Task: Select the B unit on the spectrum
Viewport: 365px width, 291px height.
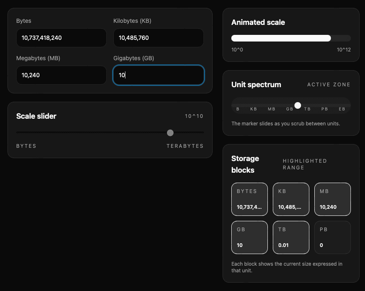Action: (238, 108)
